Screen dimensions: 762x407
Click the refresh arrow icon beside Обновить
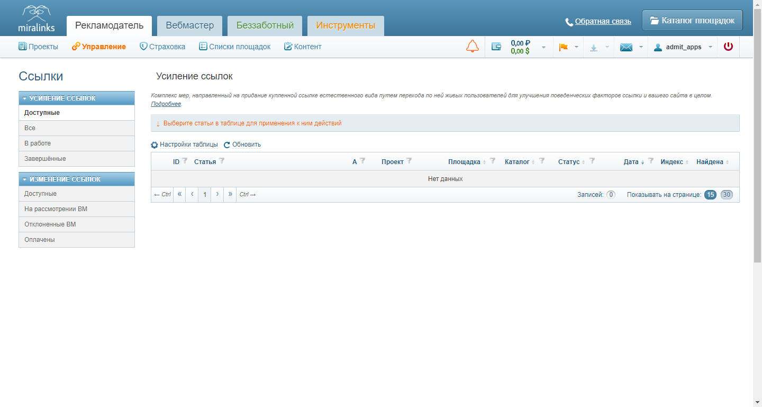pyautogui.click(x=227, y=145)
